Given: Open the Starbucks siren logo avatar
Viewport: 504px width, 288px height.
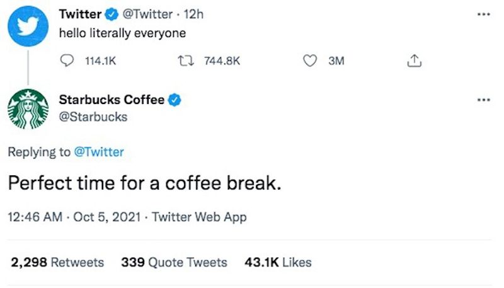Looking at the screenshot, I should tap(27, 108).
